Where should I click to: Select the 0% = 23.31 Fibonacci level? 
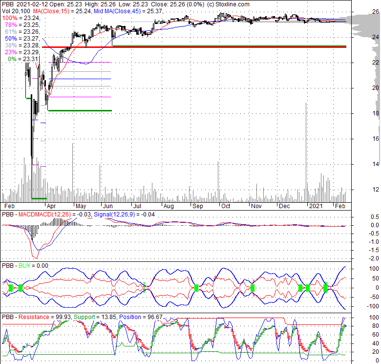coord(23,59)
